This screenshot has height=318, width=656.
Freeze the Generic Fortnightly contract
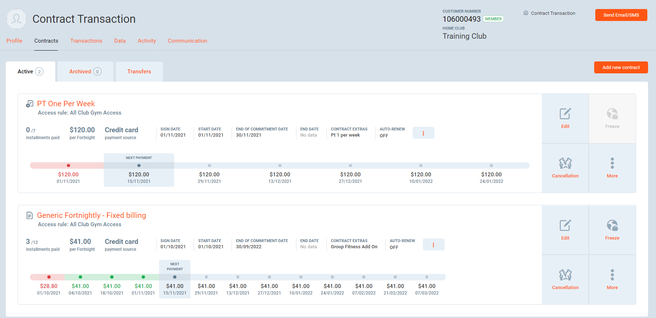612,226
